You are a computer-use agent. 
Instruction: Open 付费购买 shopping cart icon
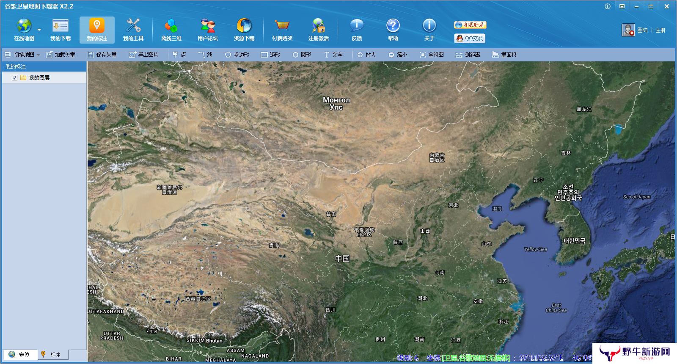tap(282, 26)
